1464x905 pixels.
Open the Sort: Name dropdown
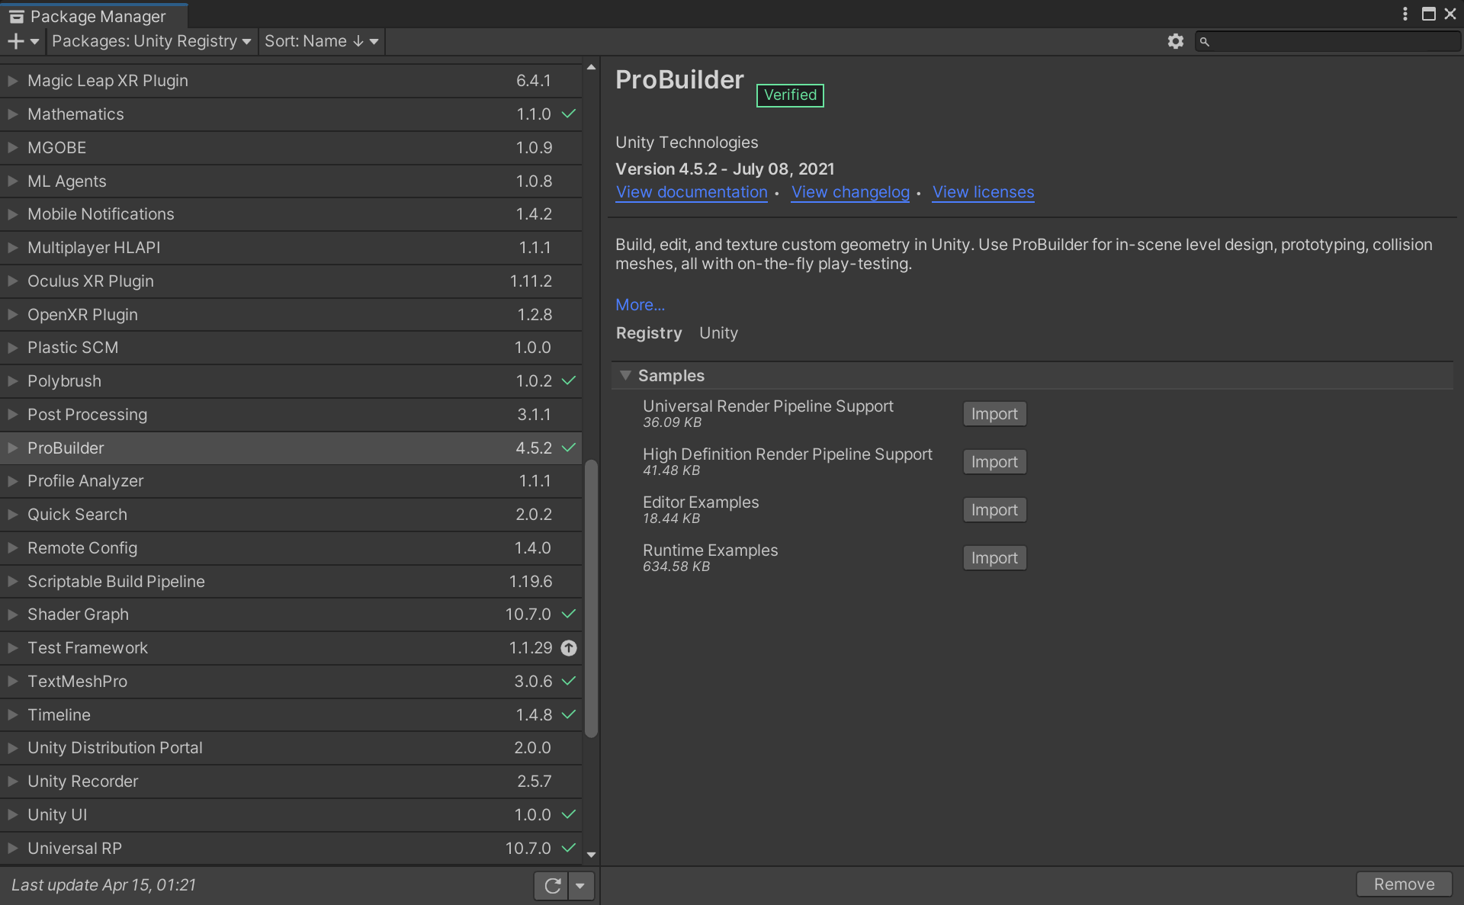321,41
